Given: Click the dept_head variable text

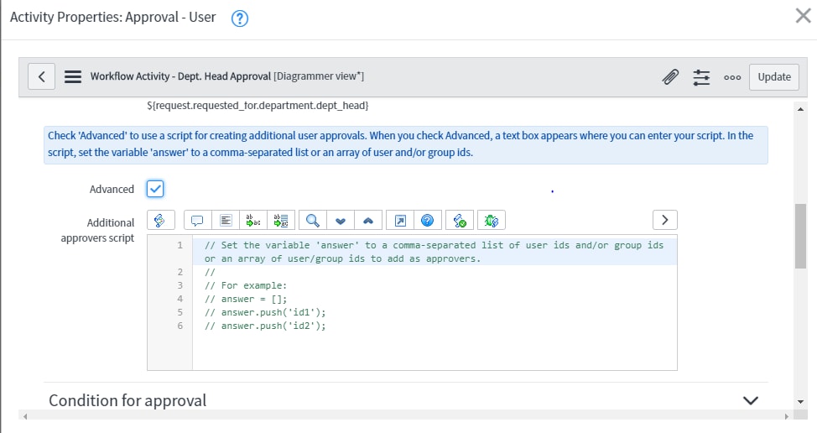Looking at the screenshot, I should pos(258,106).
